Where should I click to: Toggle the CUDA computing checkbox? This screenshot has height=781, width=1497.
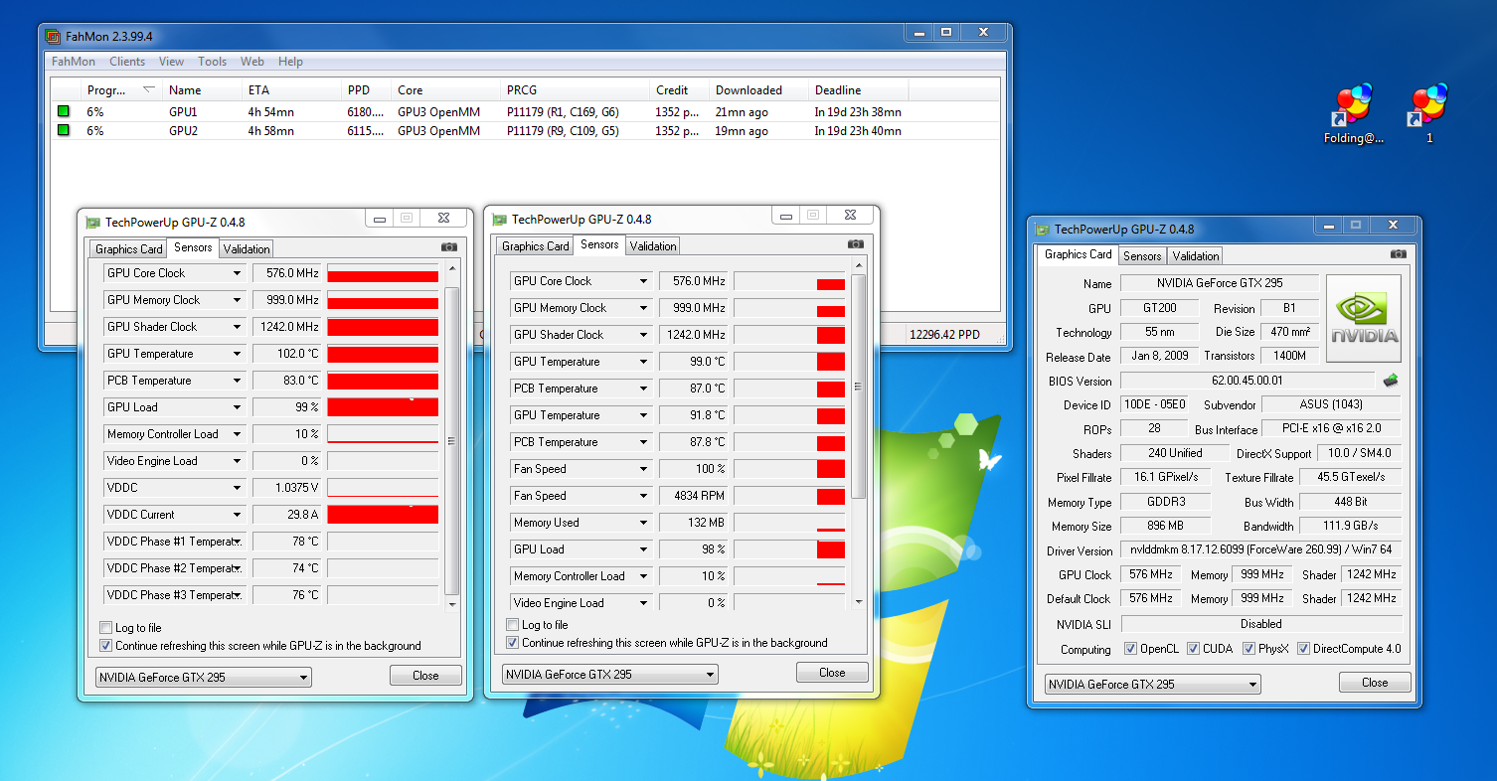1194,649
